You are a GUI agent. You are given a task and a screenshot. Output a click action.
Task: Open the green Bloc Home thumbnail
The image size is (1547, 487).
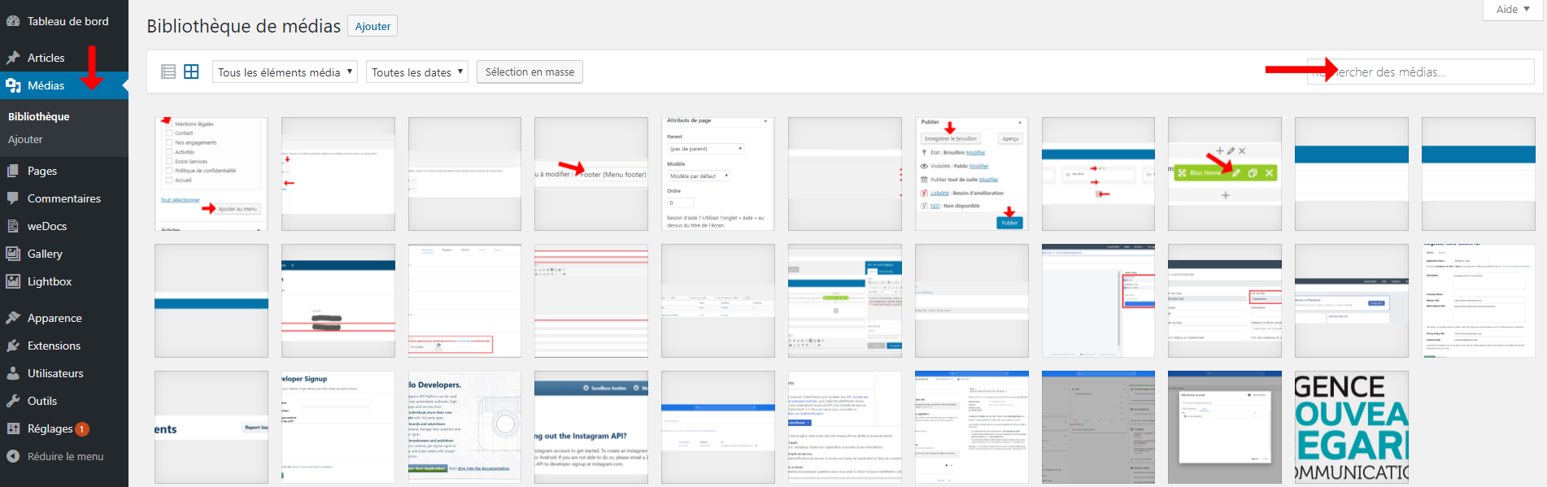point(1224,174)
